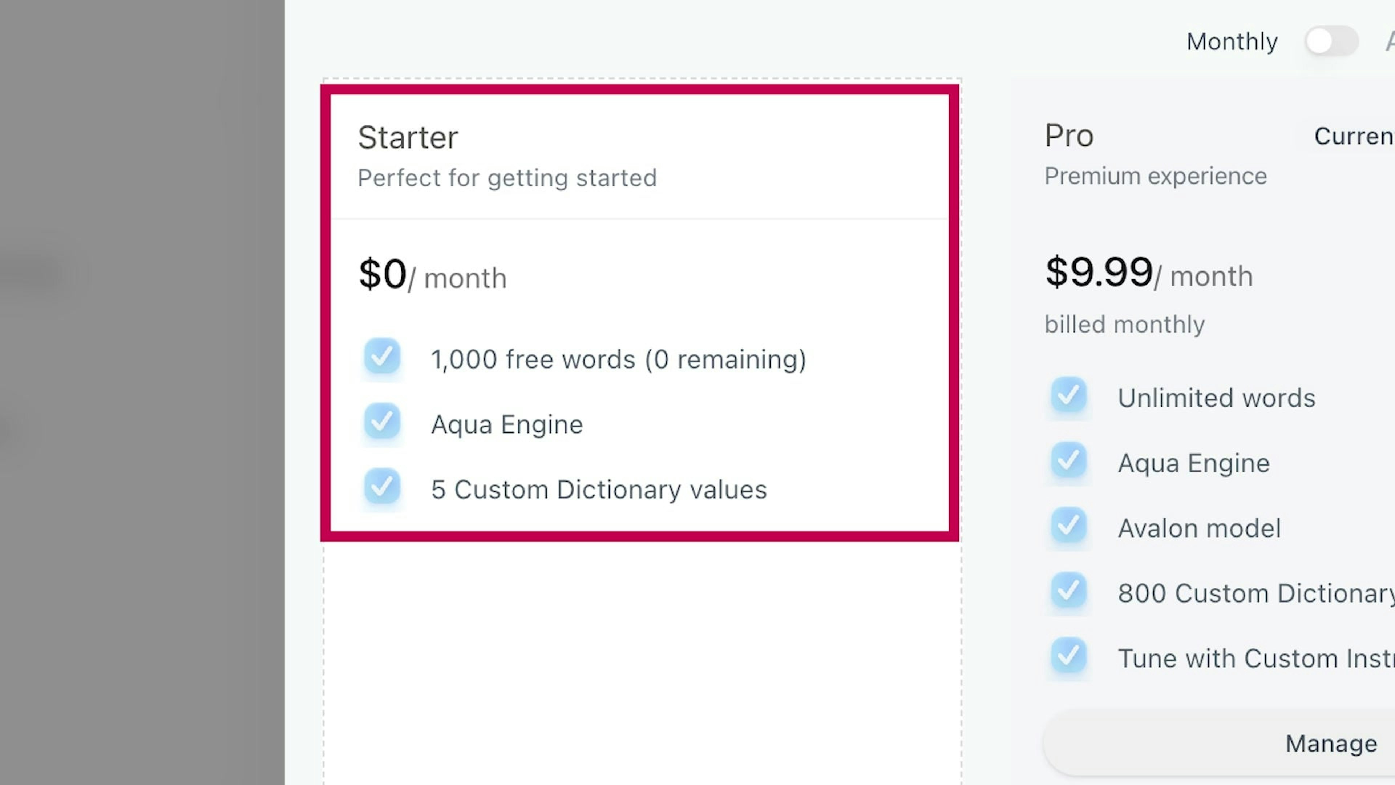
Task: Toggle the Monthly billing switch
Action: (x=1331, y=41)
